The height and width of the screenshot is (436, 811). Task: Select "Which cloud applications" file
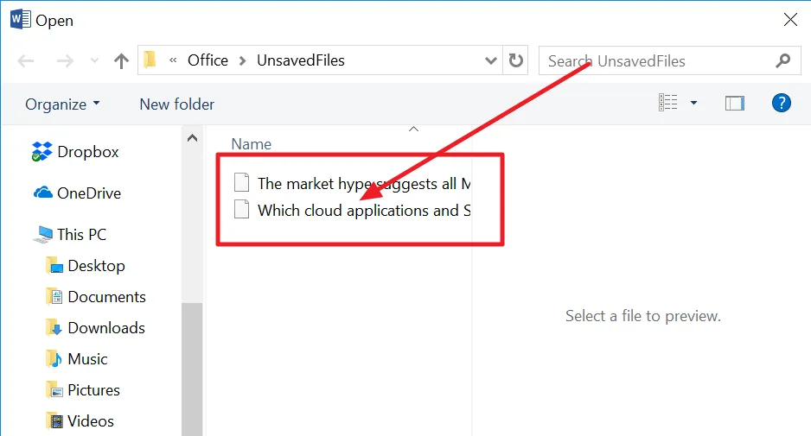352,211
